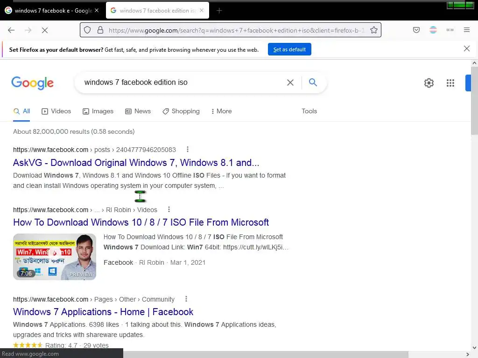The image size is (478, 358).
Task: Select the All results tab
Action: (21, 111)
